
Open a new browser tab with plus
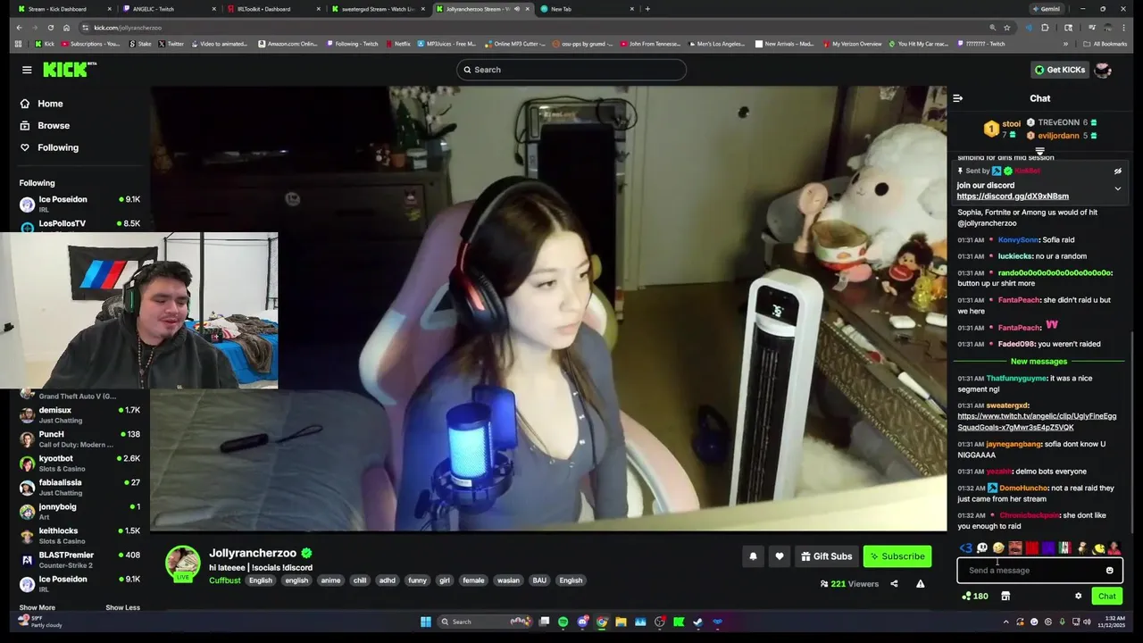coord(647,9)
